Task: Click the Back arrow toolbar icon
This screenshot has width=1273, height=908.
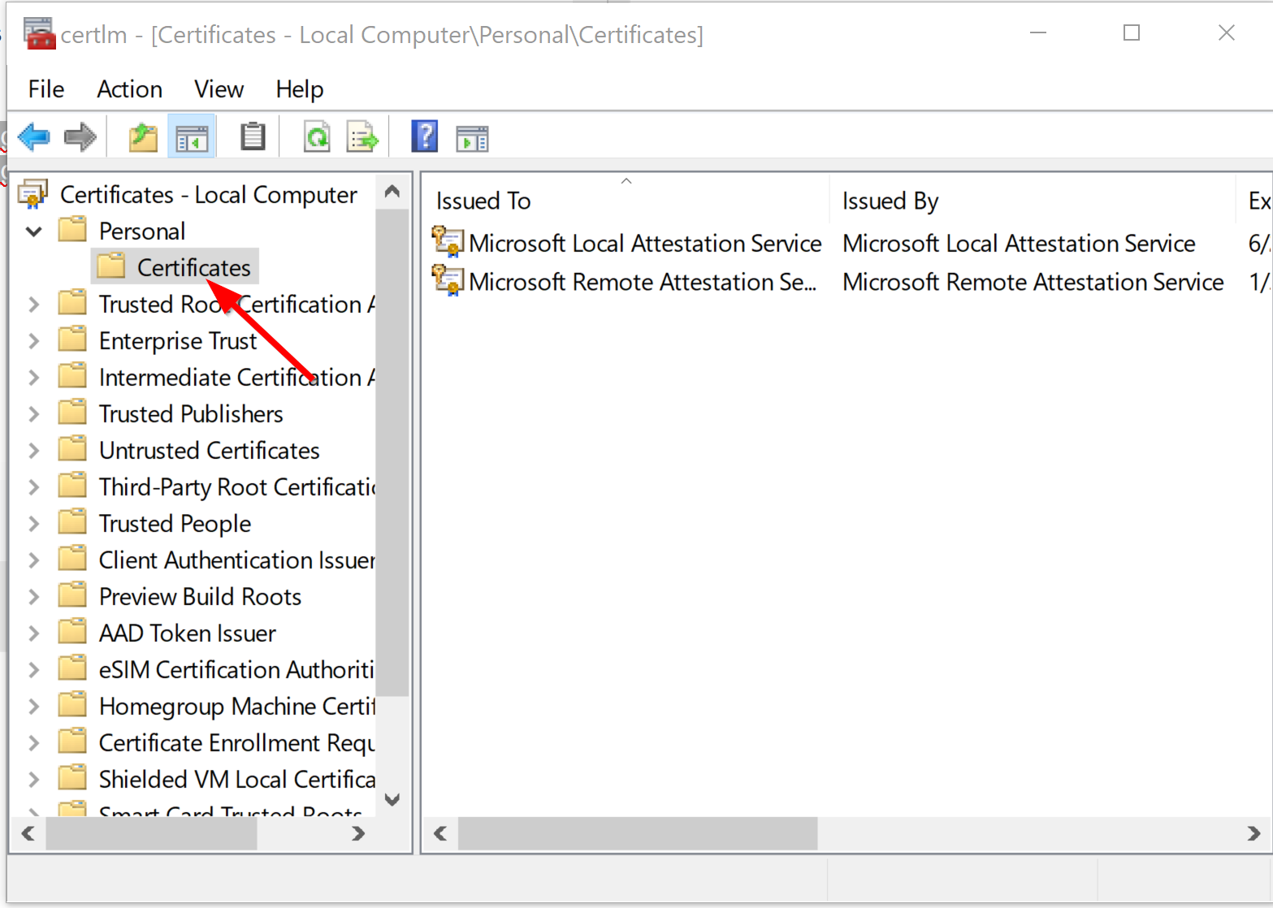Action: point(33,137)
